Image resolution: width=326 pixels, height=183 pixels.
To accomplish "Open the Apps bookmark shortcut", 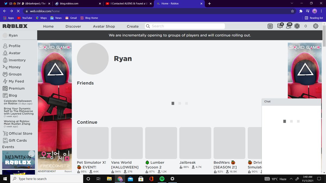I will (x=8, y=18).
